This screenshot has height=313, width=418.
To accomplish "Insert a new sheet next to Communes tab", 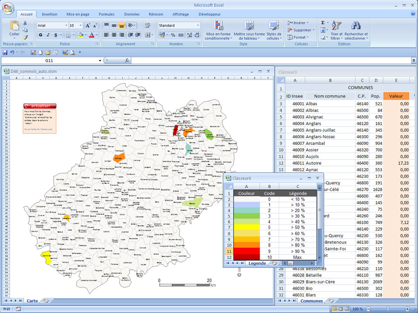I will point(331,301).
